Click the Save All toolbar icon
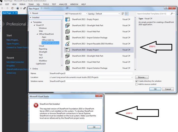This screenshot has width=178, height=132. pyautogui.click(x=25, y=8)
